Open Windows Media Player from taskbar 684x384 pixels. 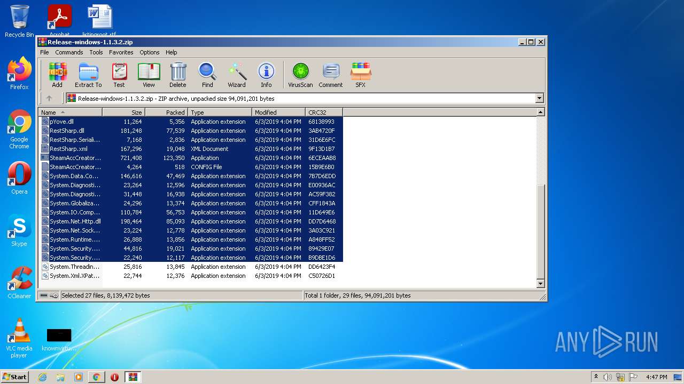79,377
